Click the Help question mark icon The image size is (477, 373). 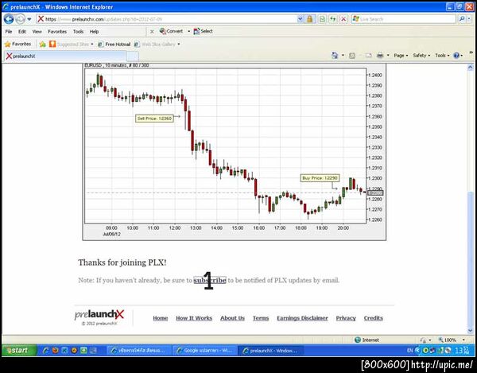(456, 56)
